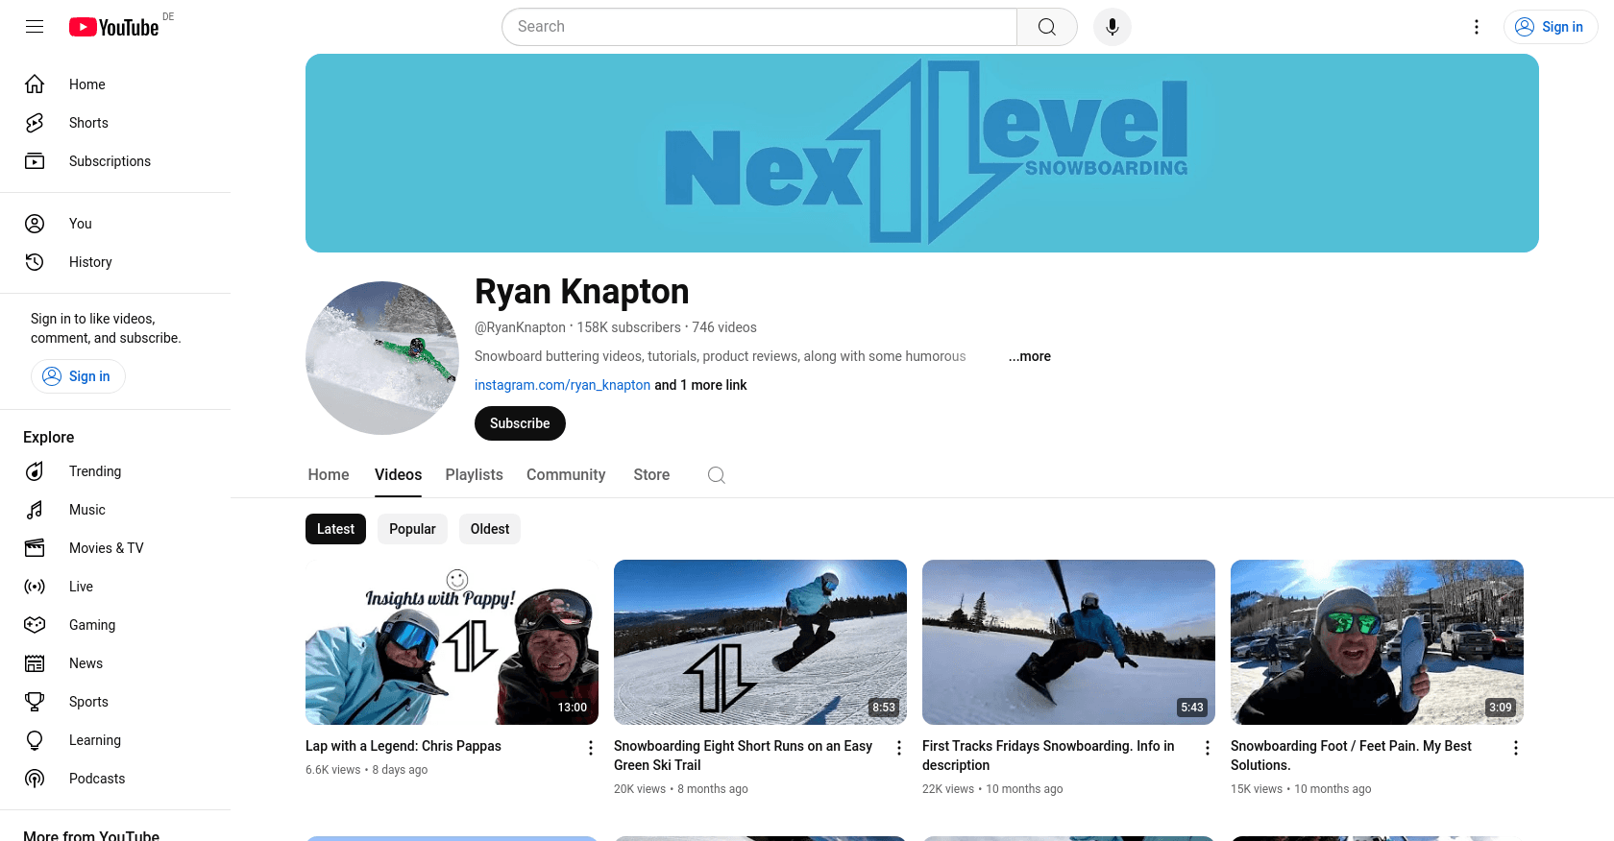This screenshot has height=841, width=1614.
Task: Switch to the Community tab
Action: (x=566, y=475)
